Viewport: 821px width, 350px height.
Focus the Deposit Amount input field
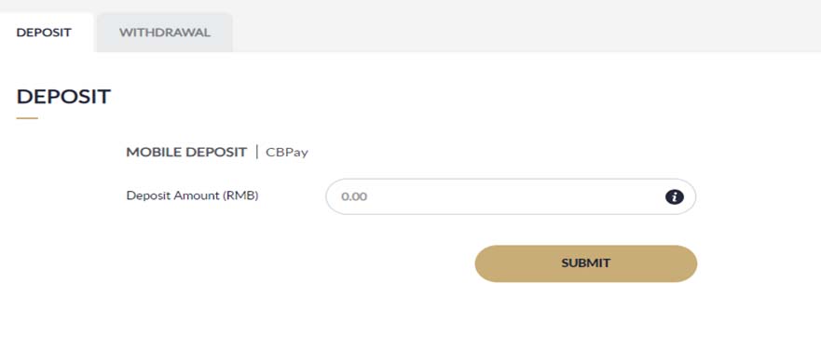511,196
